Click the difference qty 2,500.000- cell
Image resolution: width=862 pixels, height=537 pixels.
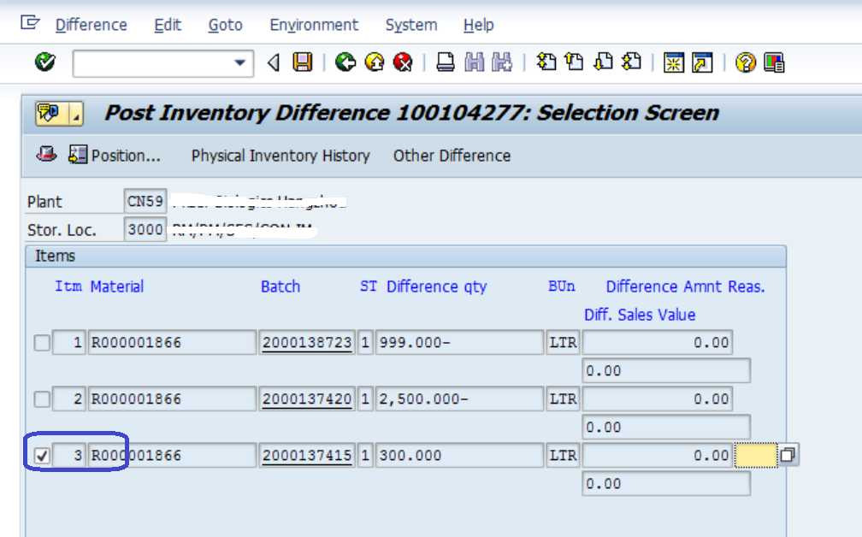459,398
